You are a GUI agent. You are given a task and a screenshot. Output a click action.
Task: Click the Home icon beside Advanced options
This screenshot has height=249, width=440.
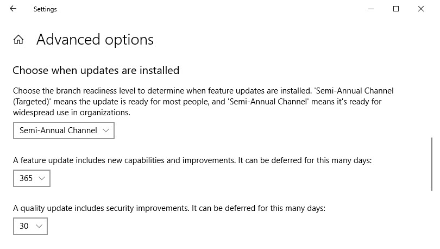[x=18, y=40]
